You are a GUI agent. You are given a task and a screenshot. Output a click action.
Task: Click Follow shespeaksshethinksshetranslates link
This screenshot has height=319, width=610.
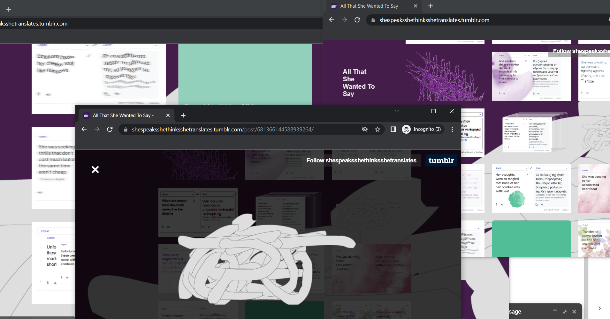click(361, 160)
